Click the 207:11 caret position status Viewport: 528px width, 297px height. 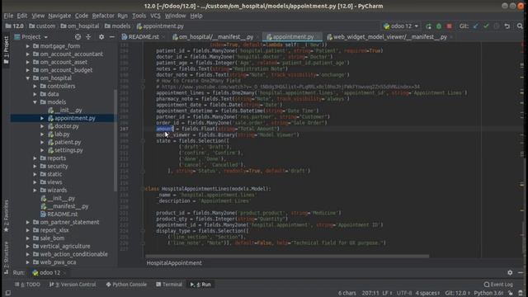coord(370,294)
